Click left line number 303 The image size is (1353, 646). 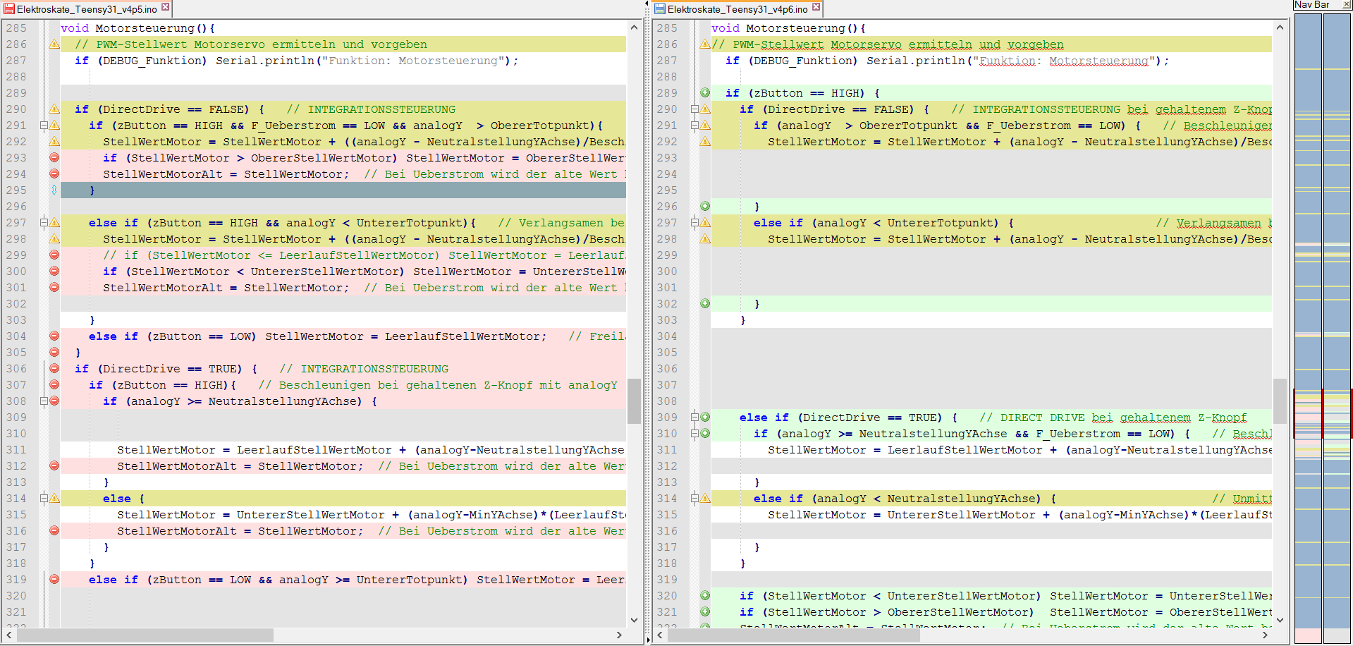[x=16, y=319]
